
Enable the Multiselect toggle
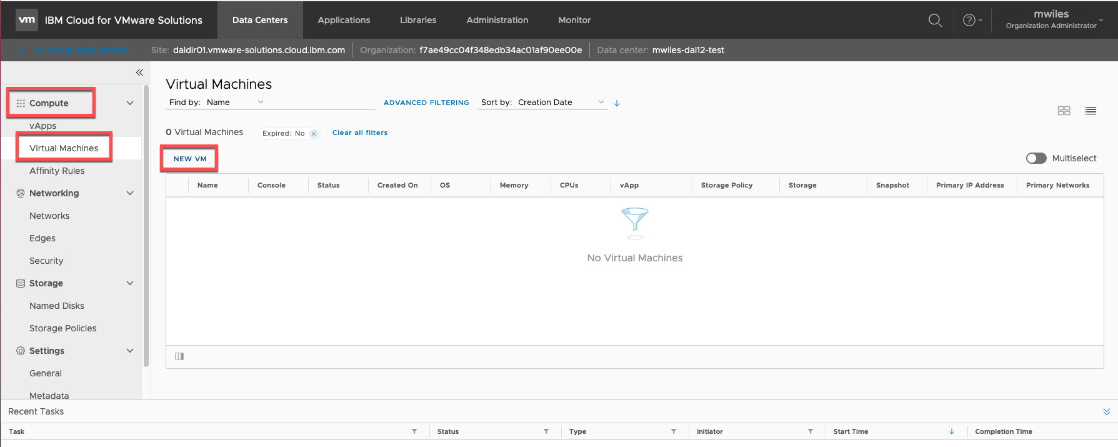(1036, 158)
